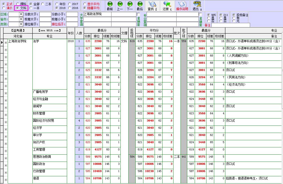This screenshot has width=283, height=184.
Task: Select the 全部 batch option
Action: pyautogui.click(x=31, y=4)
